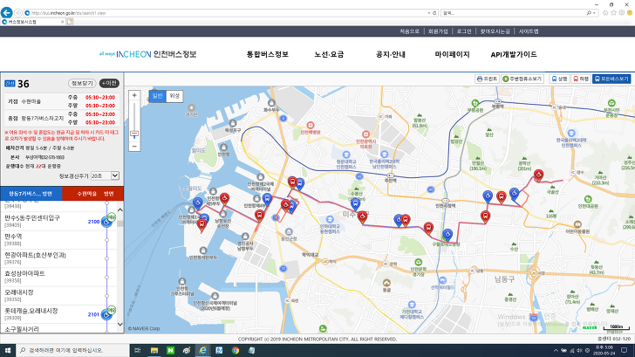Open File Explorer from taskbar

tap(154, 350)
